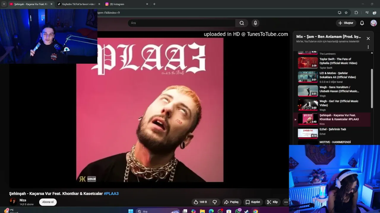Open Niza channel avatar
380x213 pixels.
[13, 202]
